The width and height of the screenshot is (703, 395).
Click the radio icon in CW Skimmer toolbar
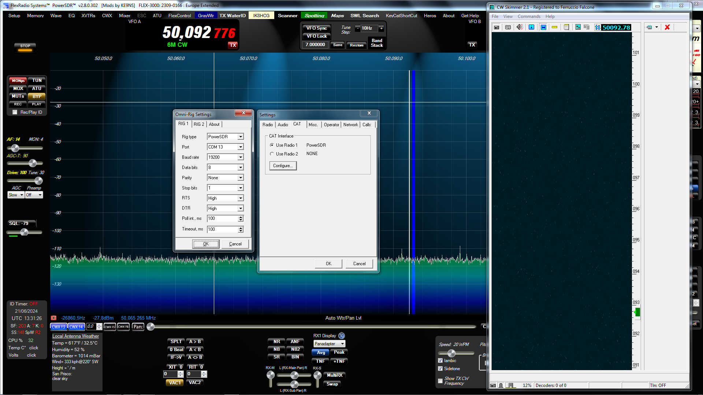pyautogui.click(x=496, y=27)
